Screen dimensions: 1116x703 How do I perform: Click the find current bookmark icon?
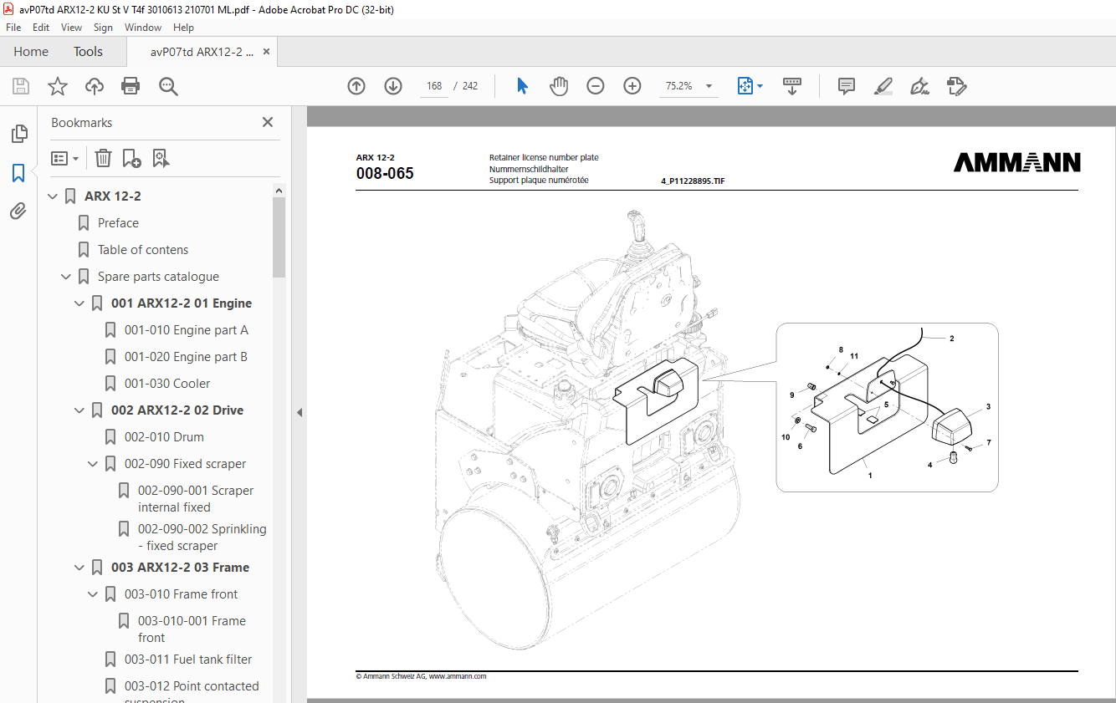click(161, 158)
